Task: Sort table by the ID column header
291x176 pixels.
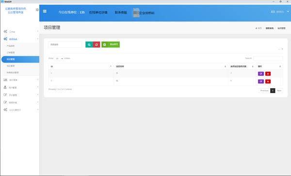Action: tap(81, 66)
